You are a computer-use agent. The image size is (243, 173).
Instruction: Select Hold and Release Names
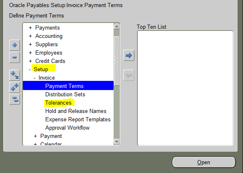[76, 111]
